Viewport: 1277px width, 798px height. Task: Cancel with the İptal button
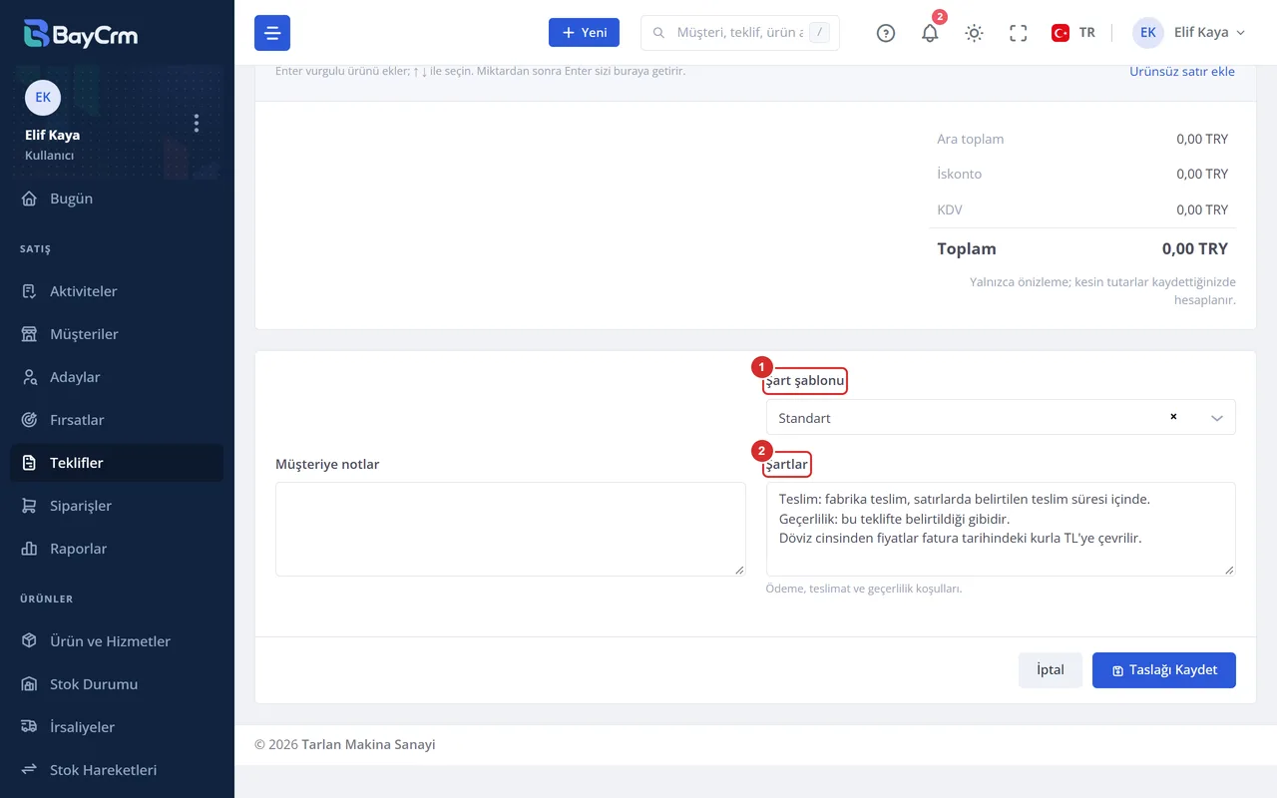point(1051,670)
